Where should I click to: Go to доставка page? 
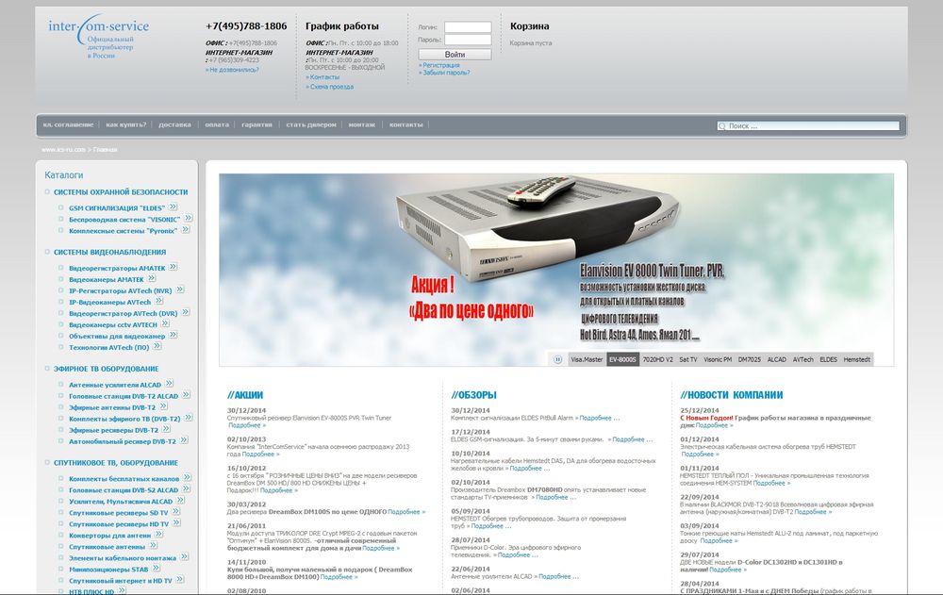[174, 125]
